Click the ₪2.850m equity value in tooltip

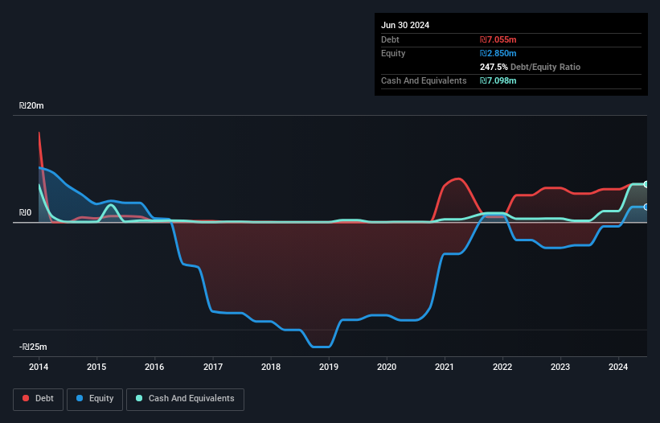[x=498, y=53]
